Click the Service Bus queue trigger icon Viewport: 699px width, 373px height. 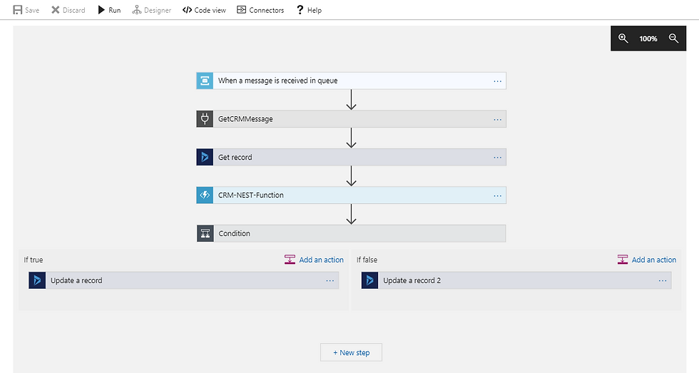pos(205,81)
